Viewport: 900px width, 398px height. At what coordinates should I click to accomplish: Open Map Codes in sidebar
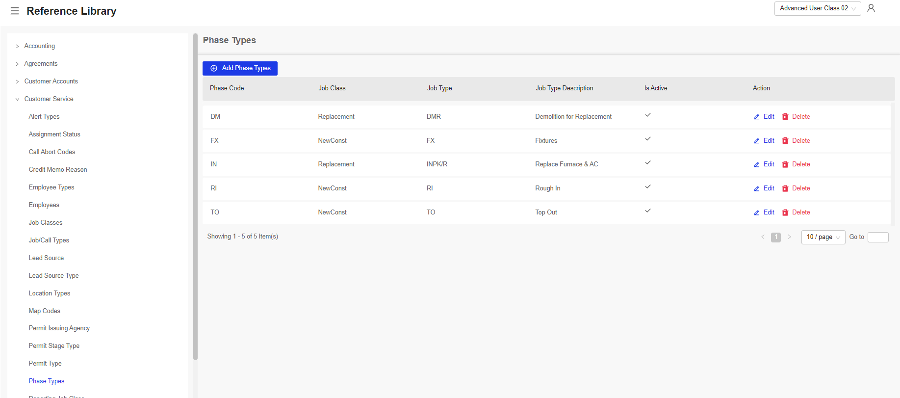tap(45, 311)
